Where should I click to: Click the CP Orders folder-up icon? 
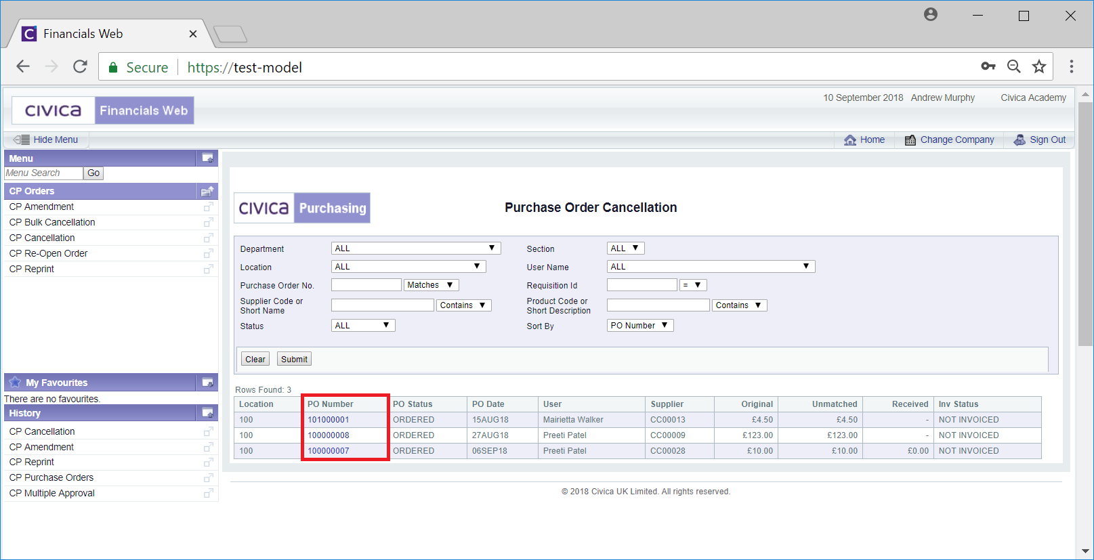click(x=207, y=191)
